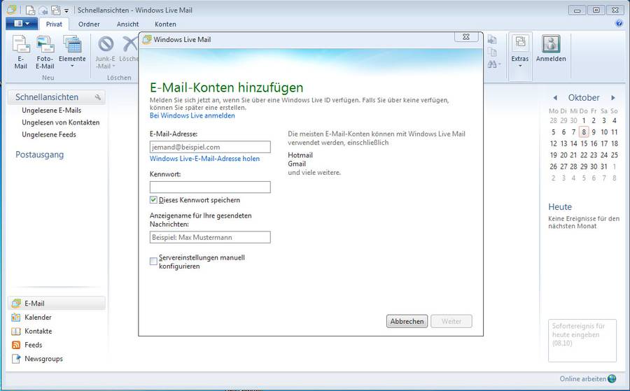Go to next month in calendar

(613, 97)
